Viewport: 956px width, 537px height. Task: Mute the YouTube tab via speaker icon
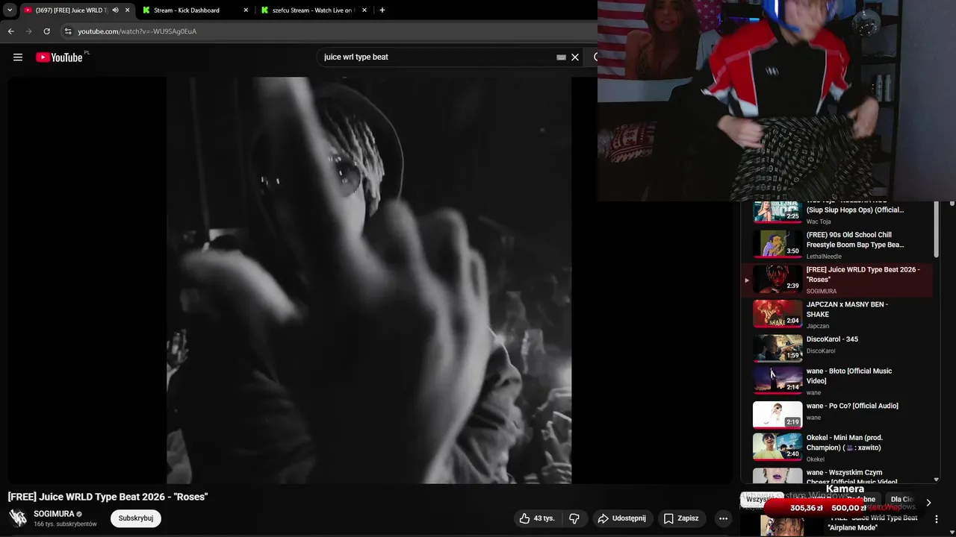pos(115,10)
